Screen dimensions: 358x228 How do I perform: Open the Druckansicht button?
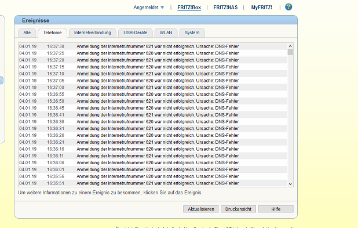pyautogui.click(x=238, y=209)
